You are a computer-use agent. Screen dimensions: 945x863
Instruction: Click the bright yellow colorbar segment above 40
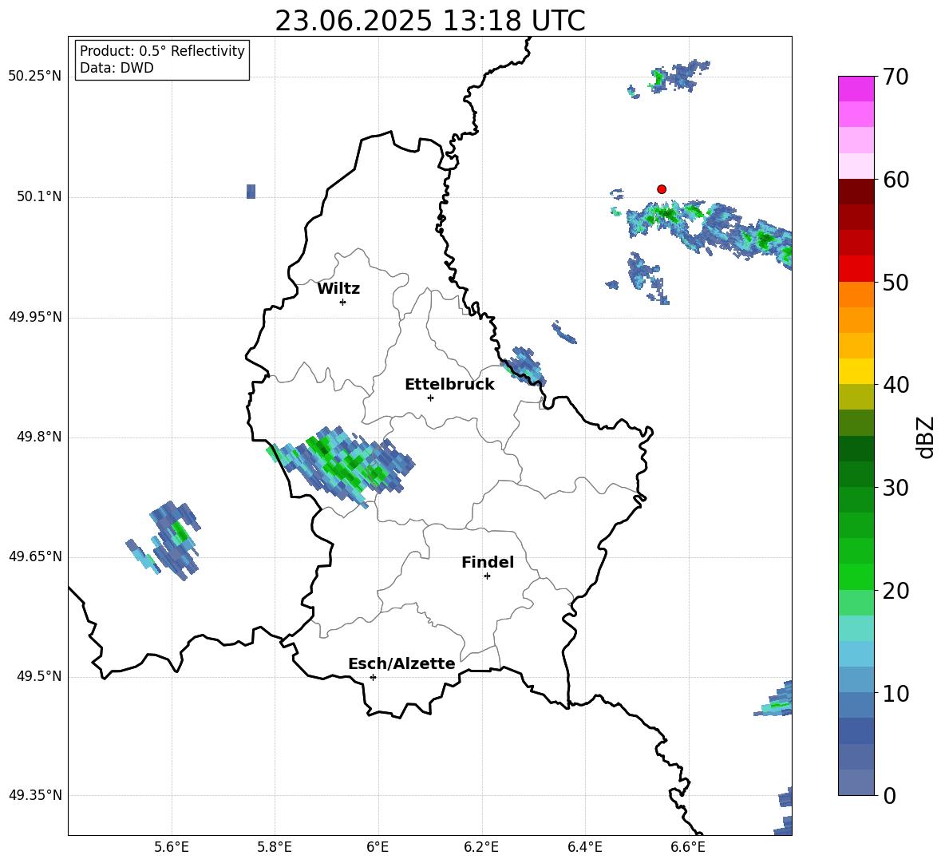point(856,371)
